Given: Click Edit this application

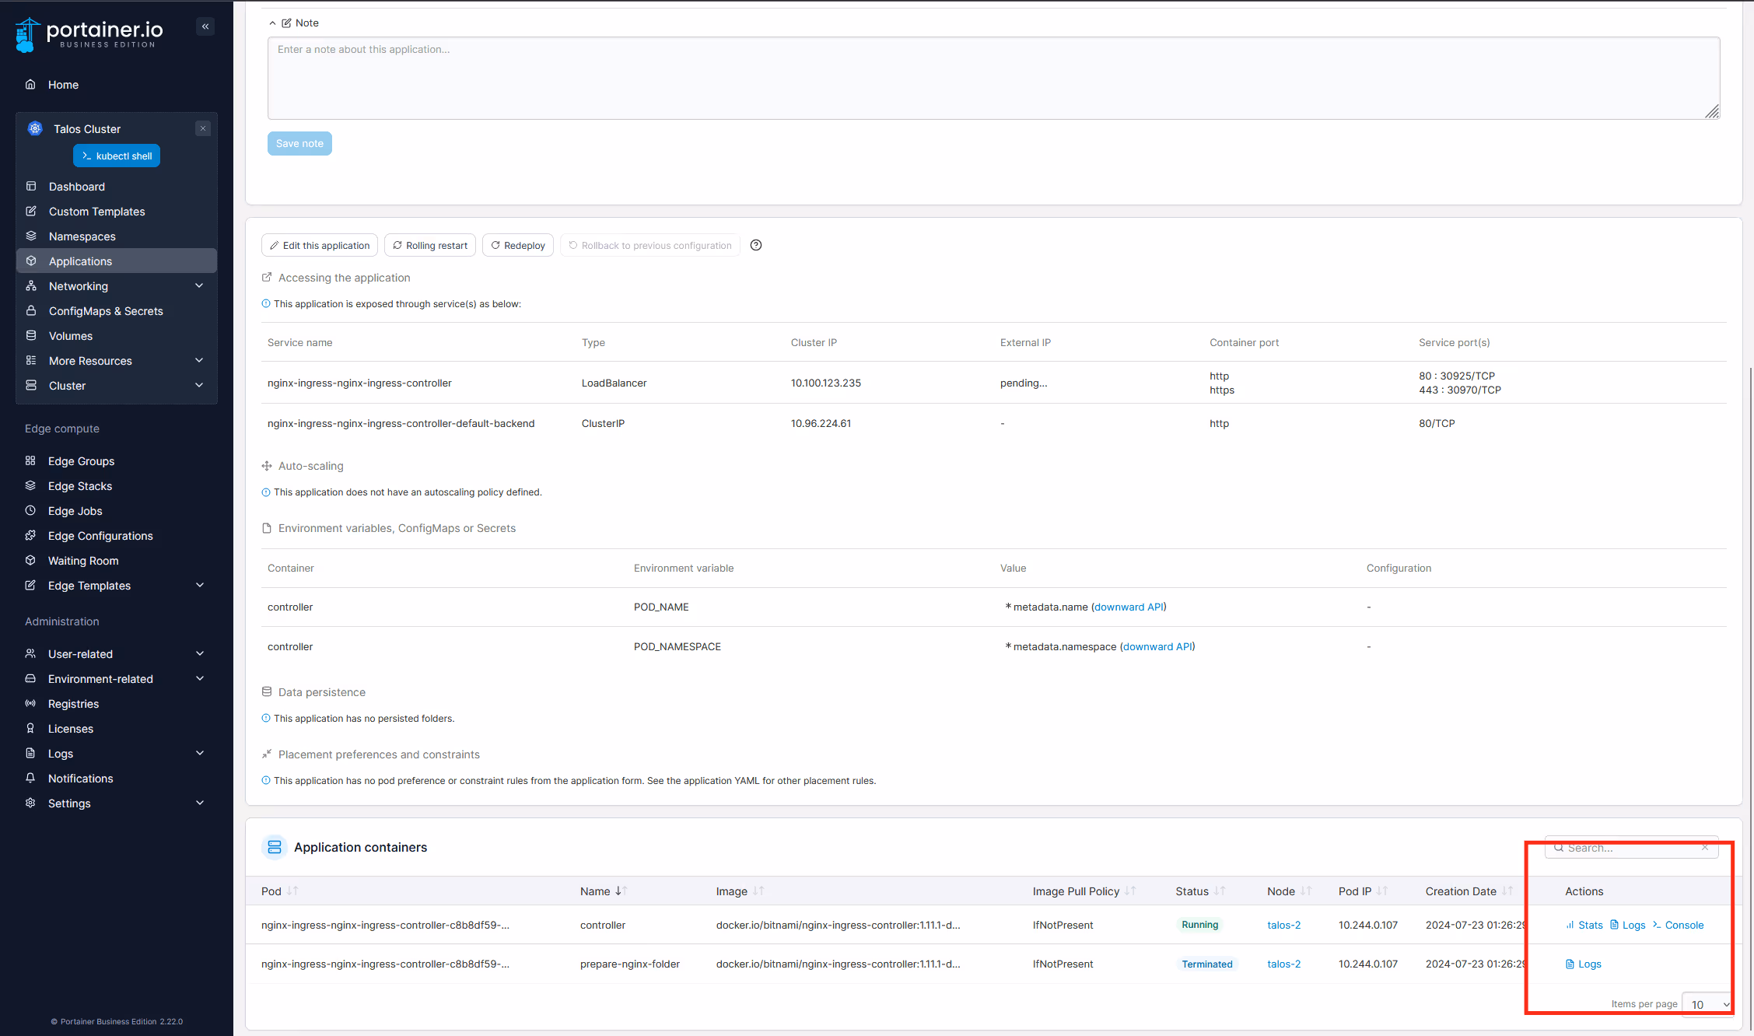Looking at the screenshot, I should point(320,245).
